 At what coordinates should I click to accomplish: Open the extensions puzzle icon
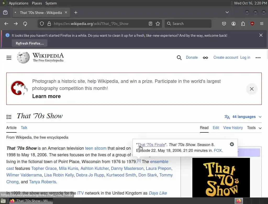(x=243, y=24)
